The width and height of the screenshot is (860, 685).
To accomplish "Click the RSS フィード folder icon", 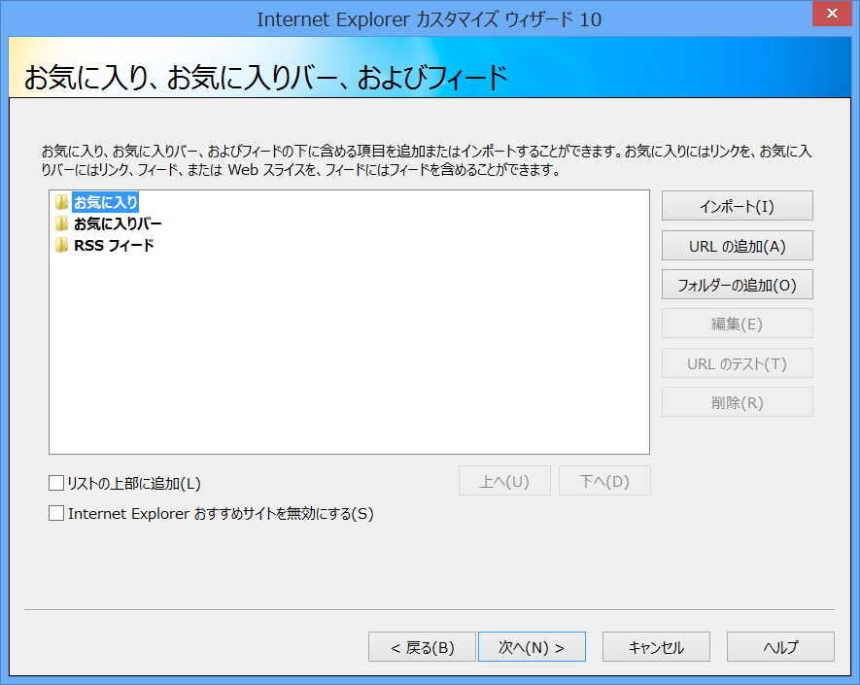I will 61,245.
